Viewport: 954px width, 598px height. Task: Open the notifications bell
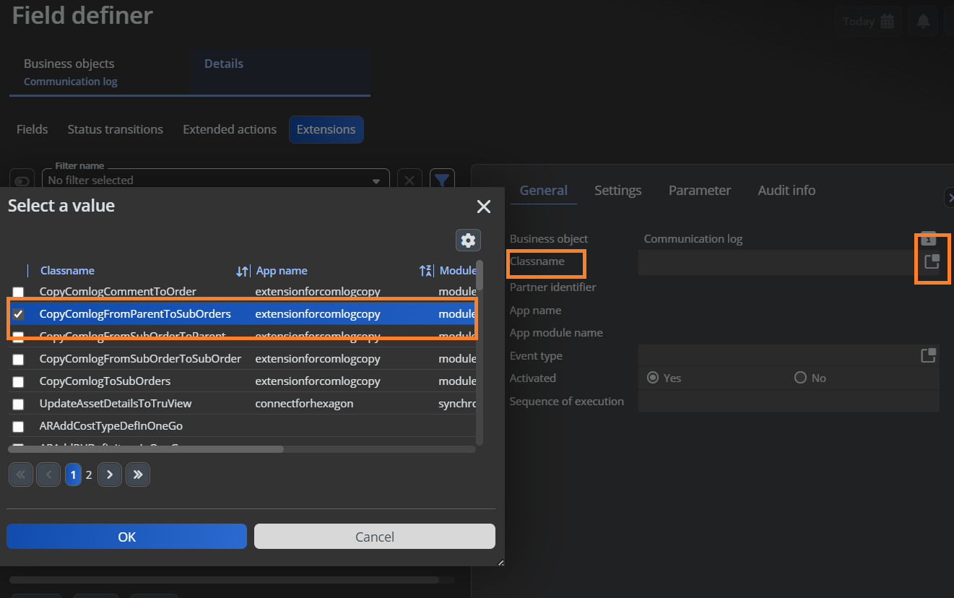coord(923,21)
